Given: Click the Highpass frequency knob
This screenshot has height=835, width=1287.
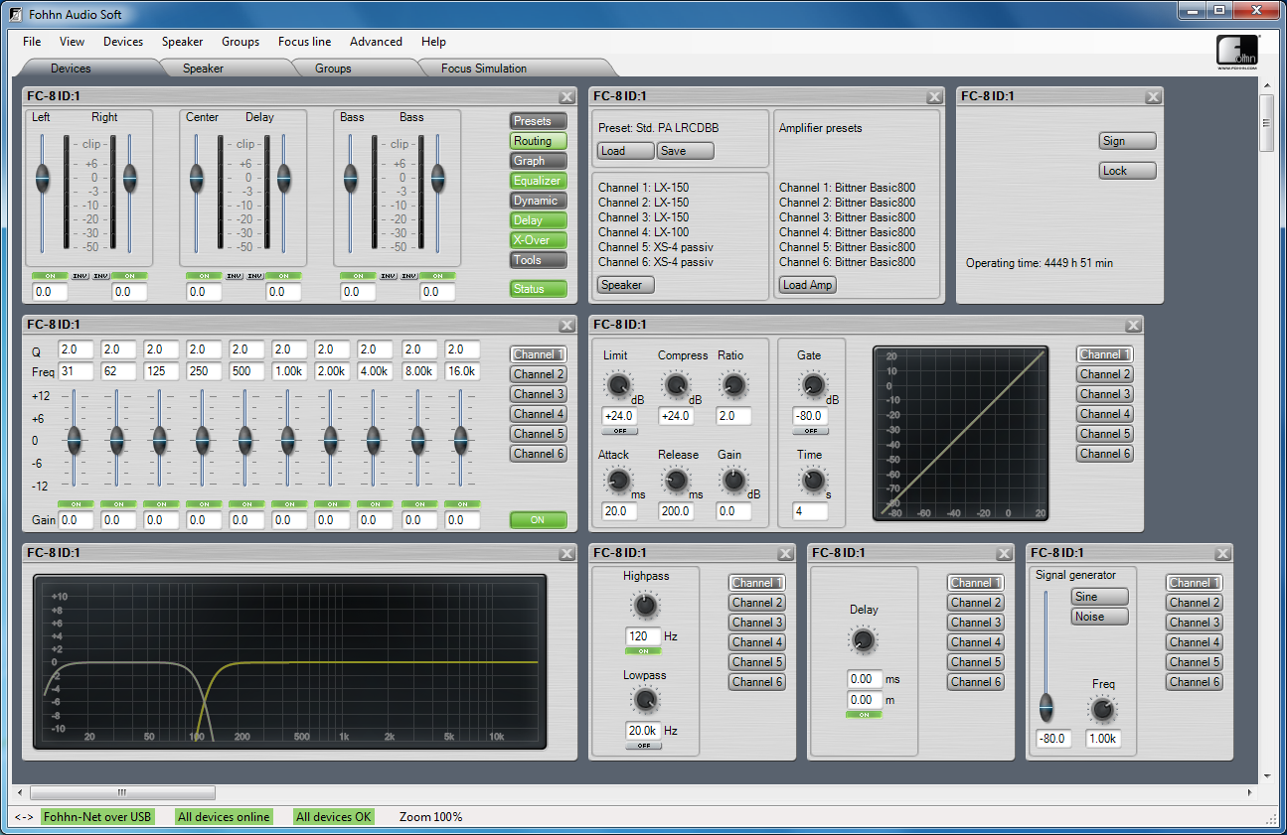Looking at the screenshot, I should pos(644,605).
